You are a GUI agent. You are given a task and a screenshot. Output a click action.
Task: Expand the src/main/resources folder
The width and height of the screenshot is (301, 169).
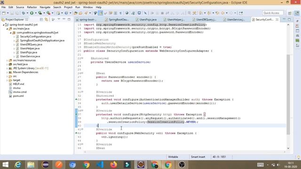click(7, 61)
